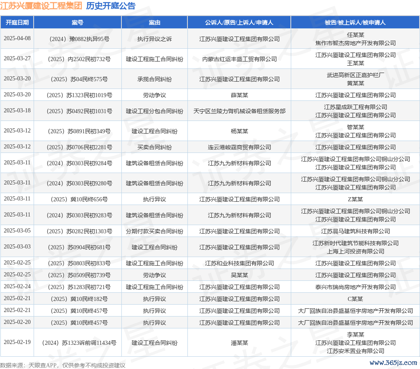This screenshot has height=369, width=420.
Task: Open the www.365jz.com watermark link
Action: [x=393, y=363]
